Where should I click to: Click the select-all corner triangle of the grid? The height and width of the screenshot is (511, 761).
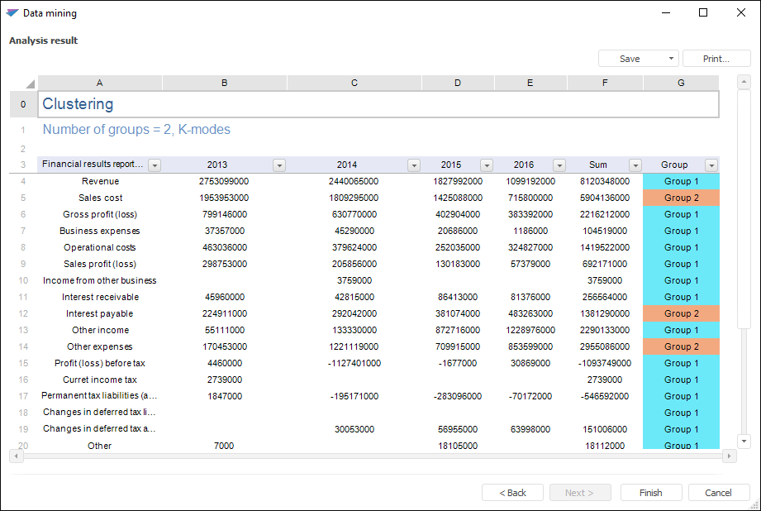(x=30, y=84)
